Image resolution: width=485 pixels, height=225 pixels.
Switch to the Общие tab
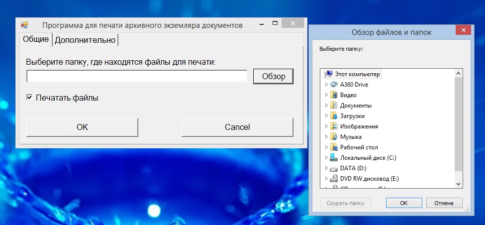point(36,39)
